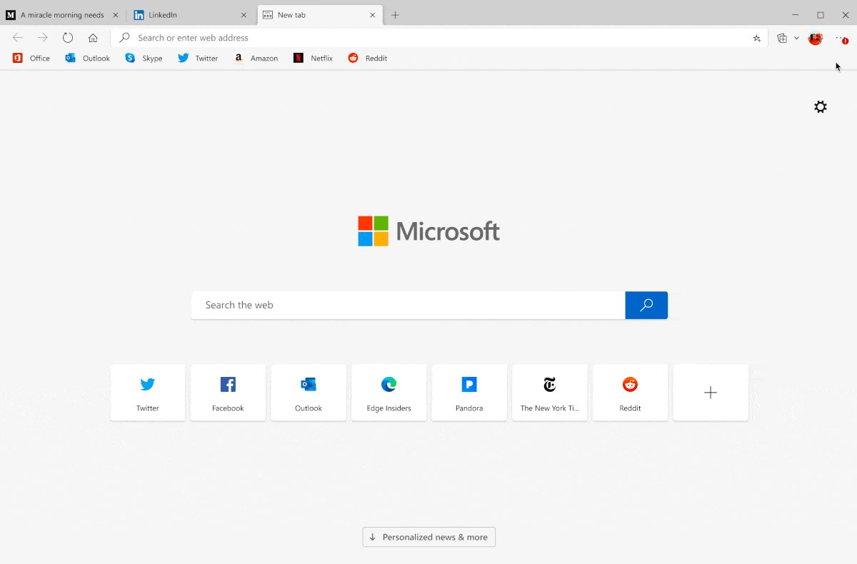The image size is (857, 564).
Task: Open Office bookmark in favorites bar
Action: pos(31,59)
